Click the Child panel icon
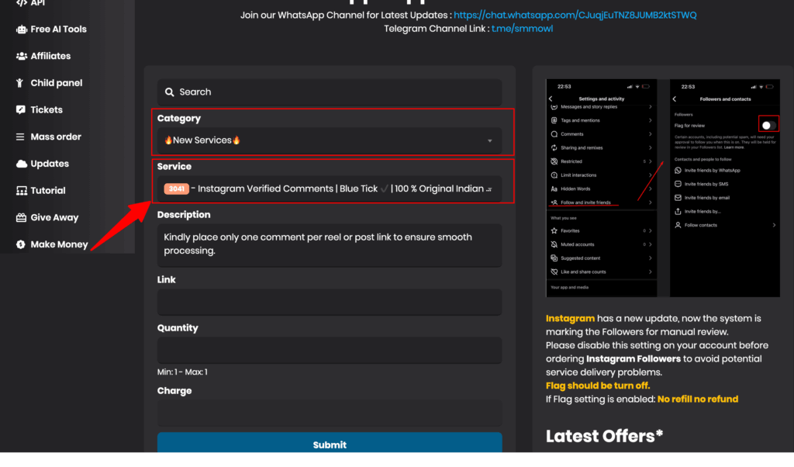This screenshot has height=467, width=794. [19, 83]
